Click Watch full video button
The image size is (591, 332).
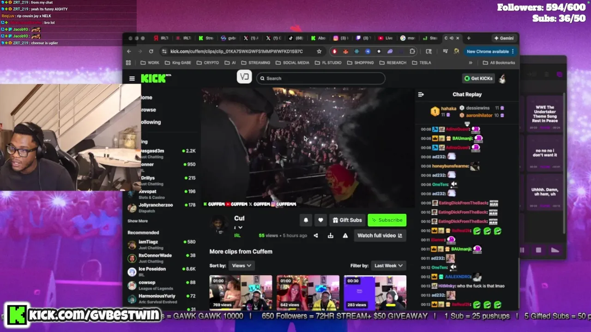point(380,236)
